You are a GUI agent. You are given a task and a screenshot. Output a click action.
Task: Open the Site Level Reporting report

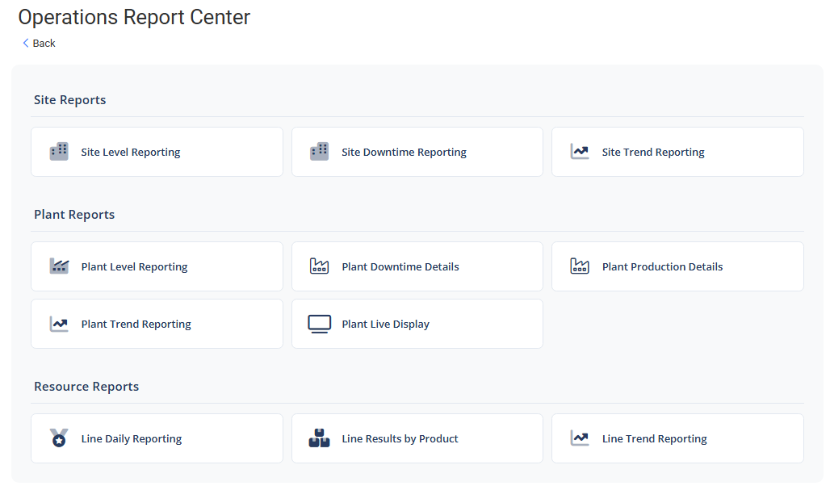(131, 152)
